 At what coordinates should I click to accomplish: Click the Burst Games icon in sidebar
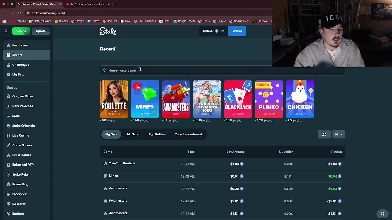(x=8, y=155)
